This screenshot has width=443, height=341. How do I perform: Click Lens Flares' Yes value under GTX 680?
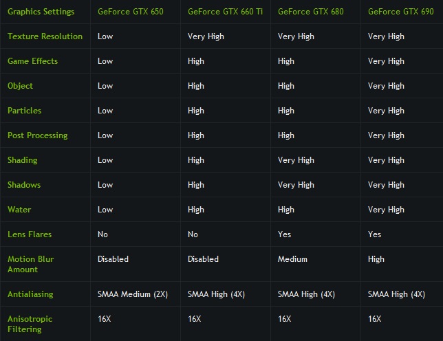pyautogui.click(x=284, y=234)
